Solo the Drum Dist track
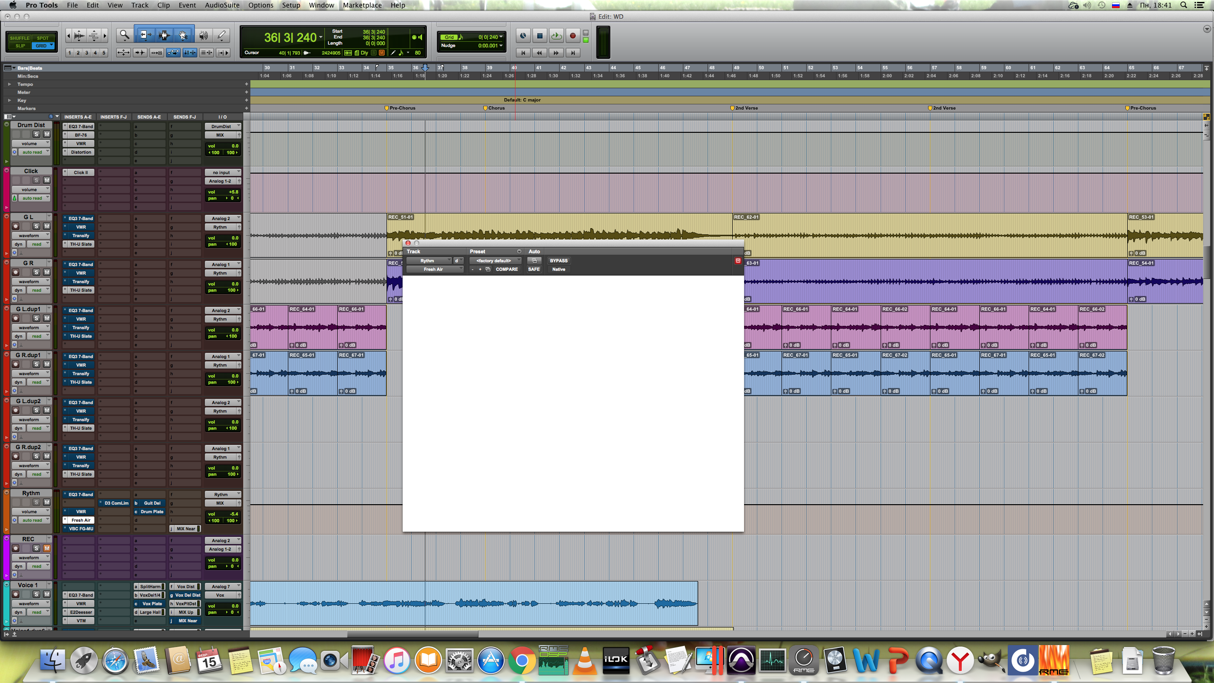Image resolution: width=1214 pixels, height=683 pixels. 36,134
